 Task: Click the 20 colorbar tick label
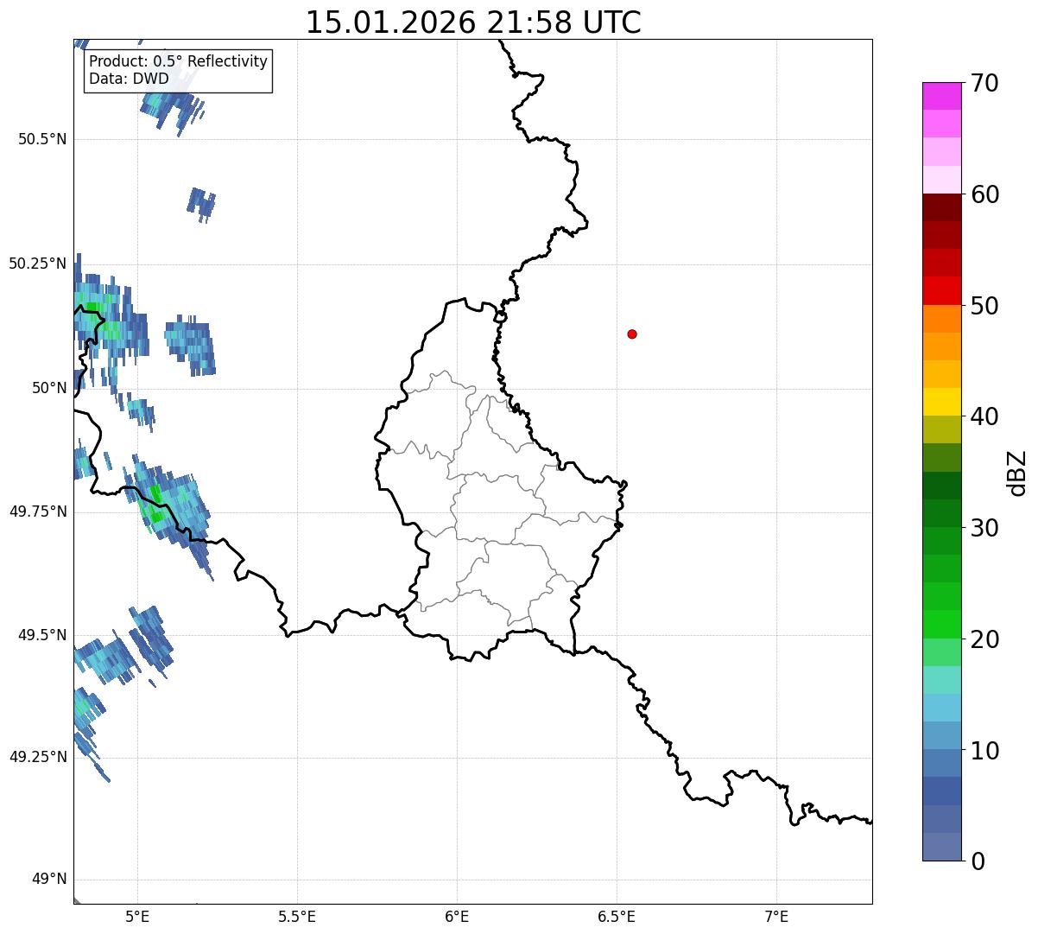[984, 639]
